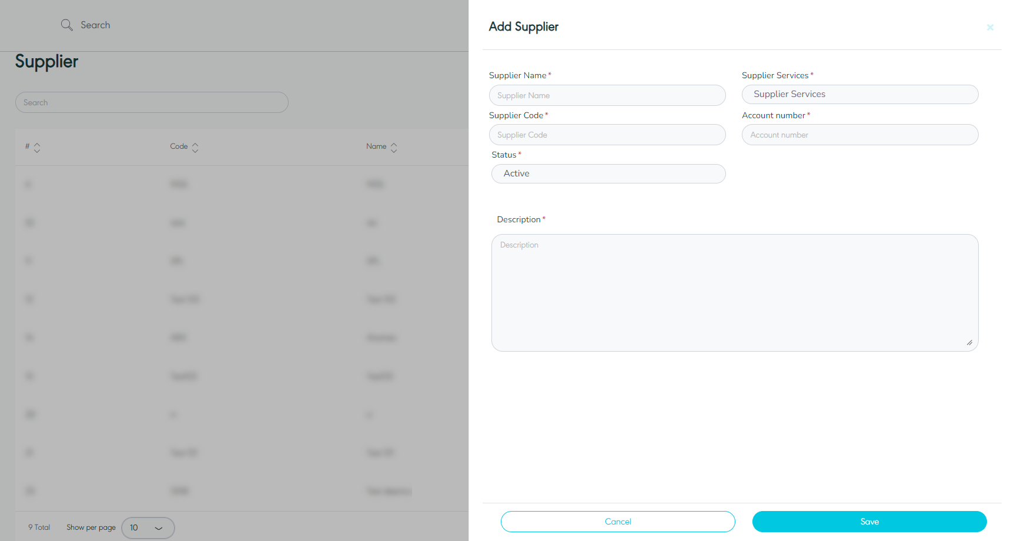Click the Code column header
This screenshot has height=541, width=1014.
click(x=179, y=146)
